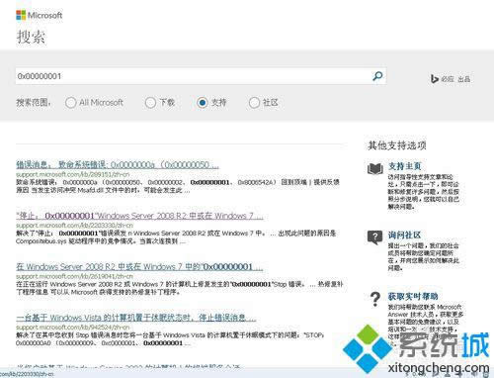Screen dimensions: 494x378
Task: Select the 下载 radio button
Action: [x=150, y=103]
